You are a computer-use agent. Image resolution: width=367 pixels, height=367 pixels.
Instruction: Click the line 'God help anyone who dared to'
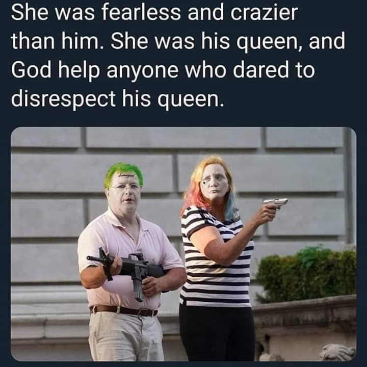coord(163,70)
